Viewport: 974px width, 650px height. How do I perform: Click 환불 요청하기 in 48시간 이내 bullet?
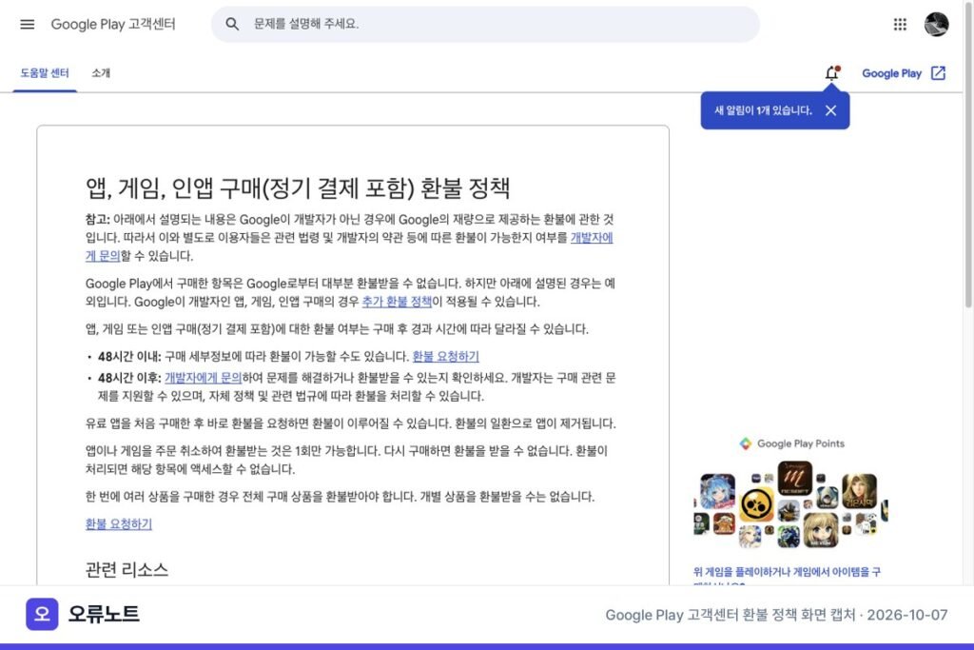[445, 356]
